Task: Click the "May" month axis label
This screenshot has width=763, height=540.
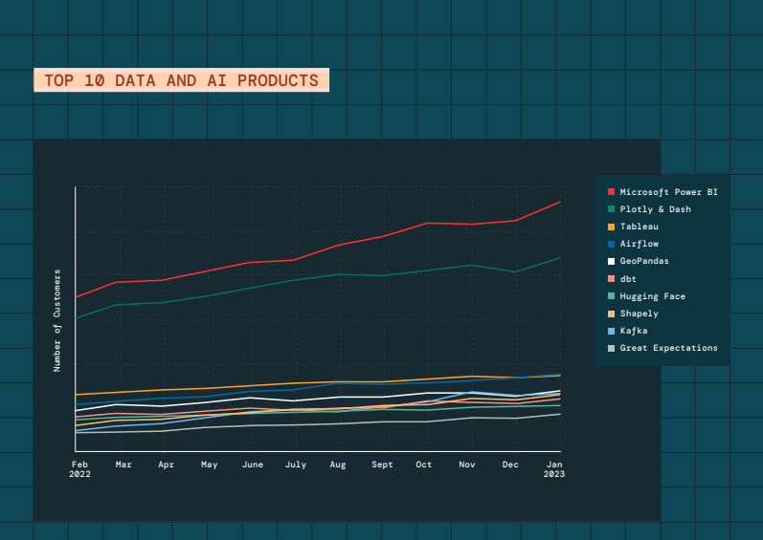Action: pyautogui.click(x=210, y=464)
